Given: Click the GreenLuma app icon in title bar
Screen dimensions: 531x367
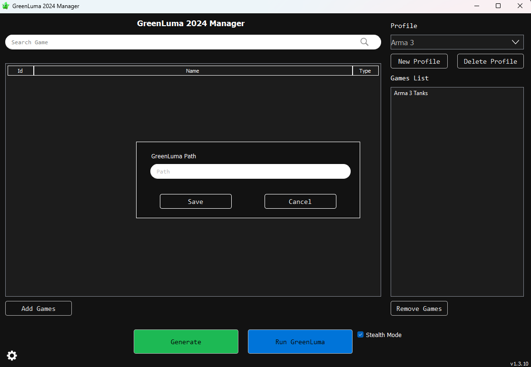Looking at the screenshot, I should coord(6,6).
